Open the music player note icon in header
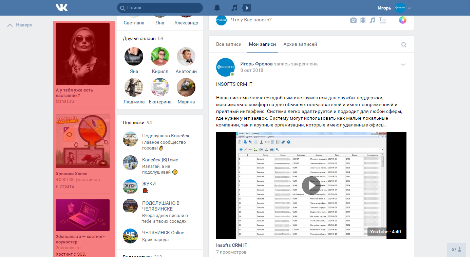475x257 pixels. tap(234, 8)
